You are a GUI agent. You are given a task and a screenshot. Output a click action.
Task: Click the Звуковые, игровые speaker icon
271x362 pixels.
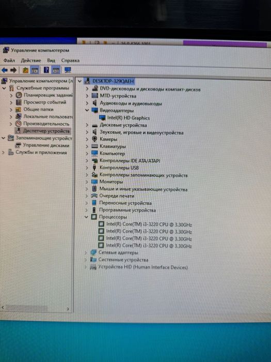(x=94, y=132)
